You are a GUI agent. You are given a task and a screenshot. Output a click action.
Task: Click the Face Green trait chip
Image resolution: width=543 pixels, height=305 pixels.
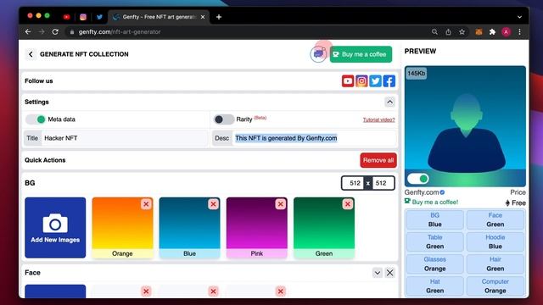click(x=495, y=219)
